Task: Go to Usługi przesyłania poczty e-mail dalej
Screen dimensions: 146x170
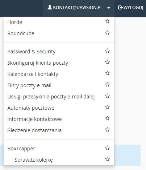Action: tap(51, 97)
